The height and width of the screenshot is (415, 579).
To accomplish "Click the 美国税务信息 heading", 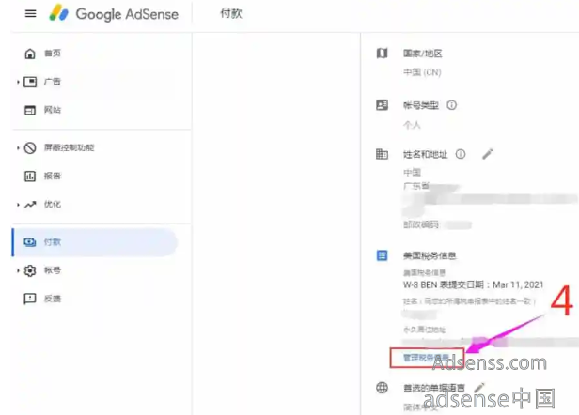I will pyautogui.click(x=430, y=255).
